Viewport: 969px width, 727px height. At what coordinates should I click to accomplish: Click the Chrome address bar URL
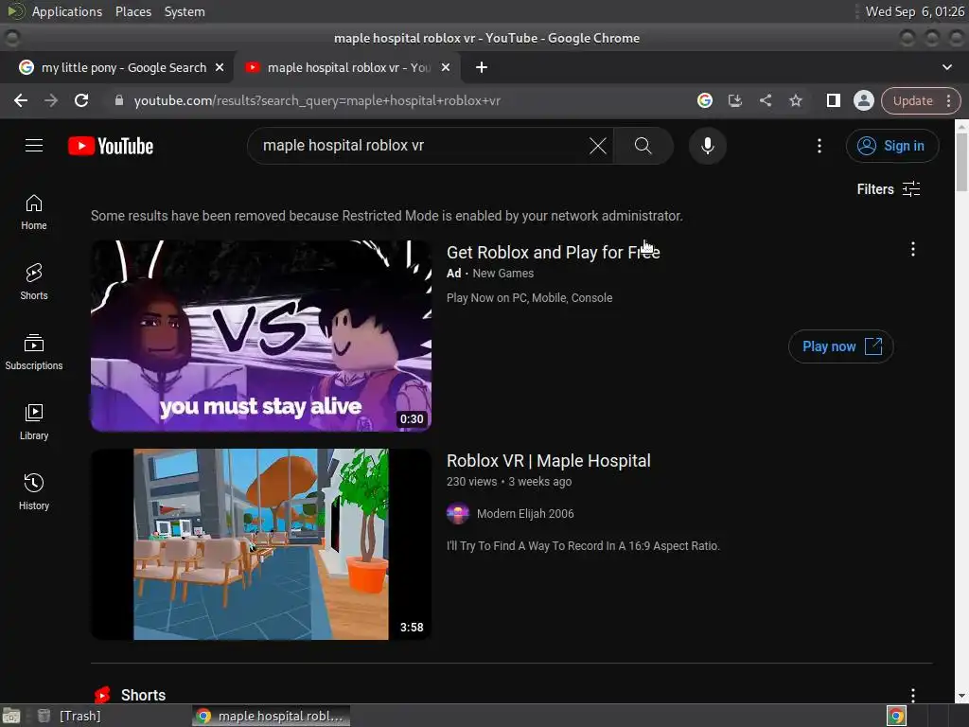[317, 100]
